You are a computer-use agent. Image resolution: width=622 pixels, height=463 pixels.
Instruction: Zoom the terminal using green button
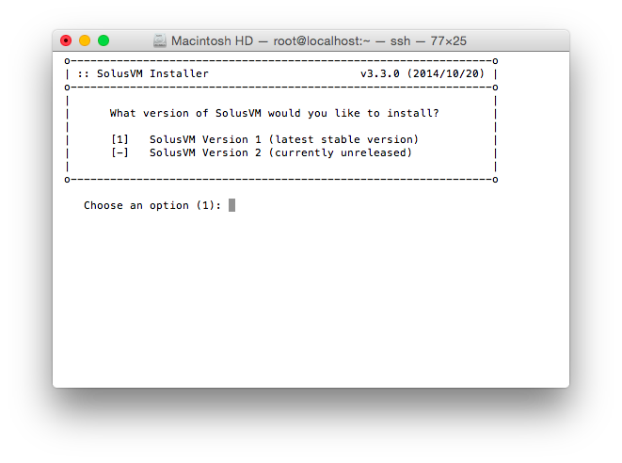point(104,40)
